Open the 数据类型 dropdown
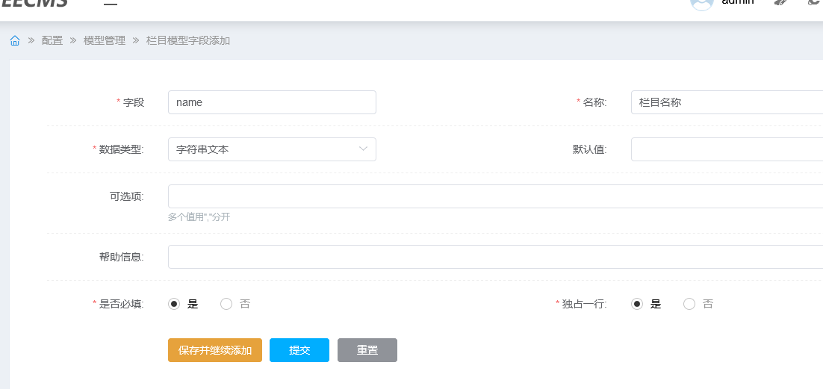Screen dimensions: 823x389 pos(272,149)
